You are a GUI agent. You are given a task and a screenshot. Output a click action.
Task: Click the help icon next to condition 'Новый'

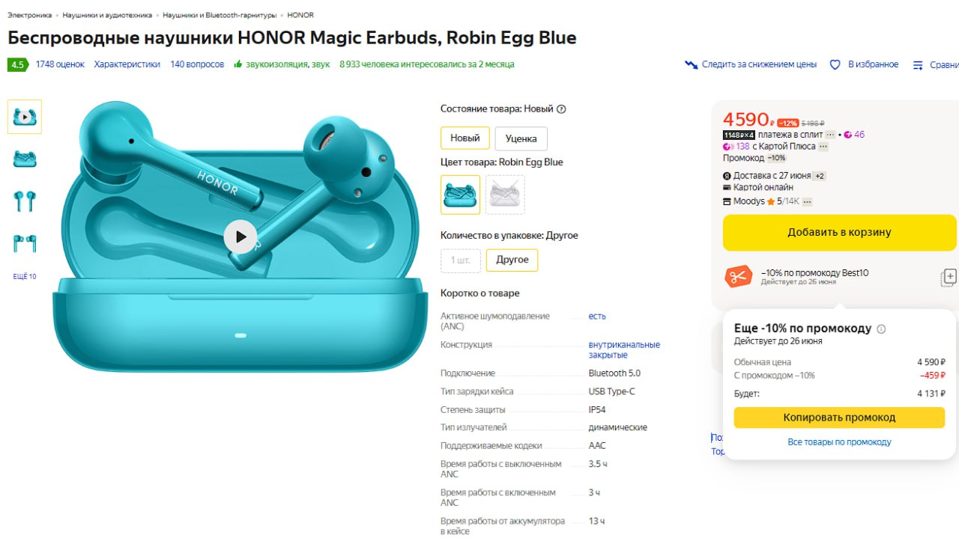(x=561, y=109)
